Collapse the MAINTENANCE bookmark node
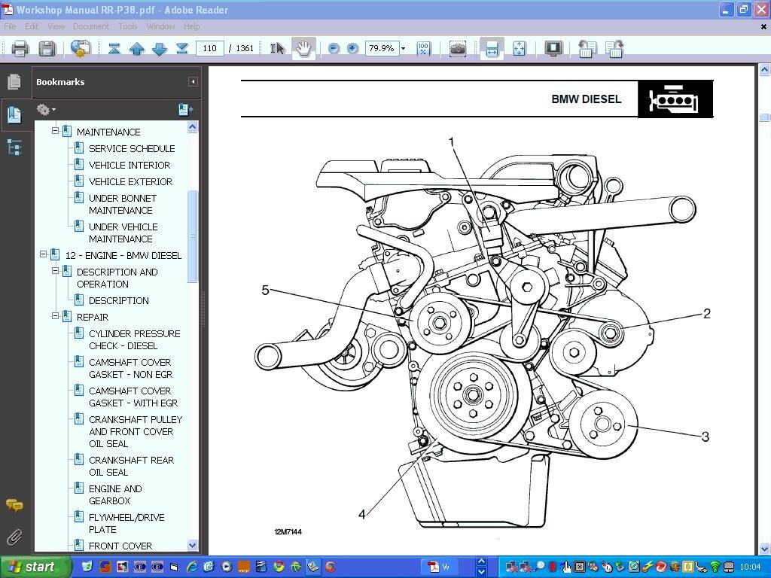 (x=55, y=131)
